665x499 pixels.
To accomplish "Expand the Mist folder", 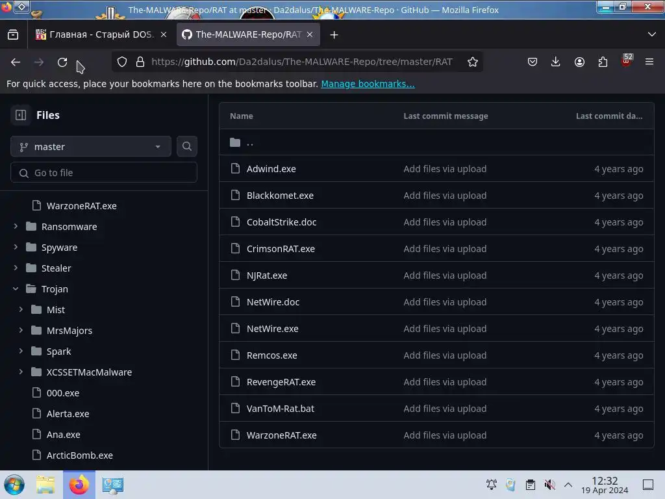I will (x=21, y=309).
